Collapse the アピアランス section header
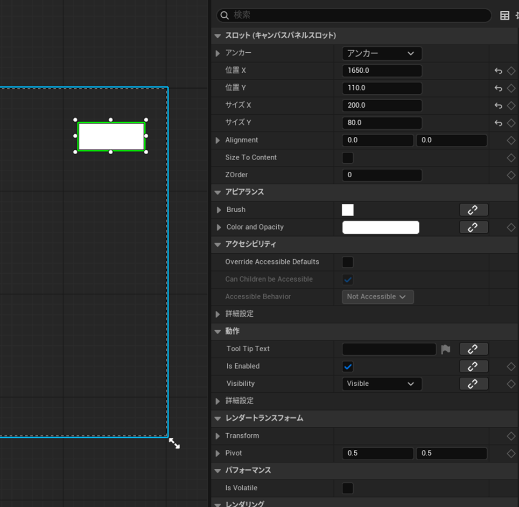The height and width of the screenshot is (507, 519). click(x=218, y=192)
